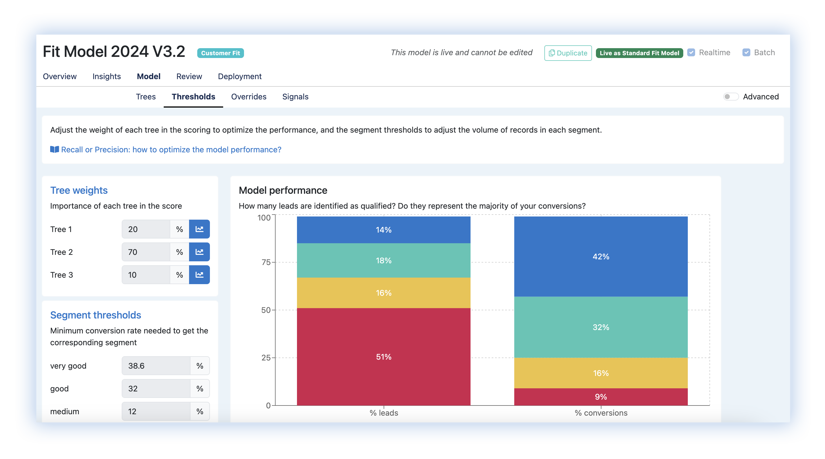Open the Signals sub-tab

pos(295,97)
